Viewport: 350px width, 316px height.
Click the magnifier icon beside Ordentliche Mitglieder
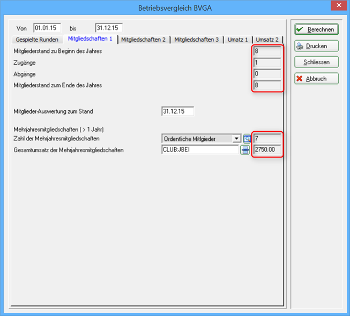click(247, 139)
